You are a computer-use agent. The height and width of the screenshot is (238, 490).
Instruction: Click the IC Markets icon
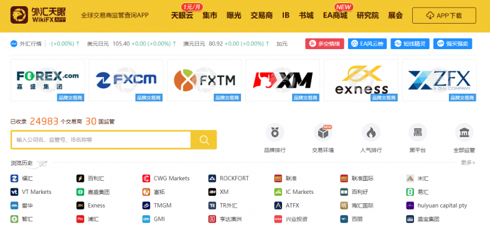pyautogui.click(x=278, y=192)
